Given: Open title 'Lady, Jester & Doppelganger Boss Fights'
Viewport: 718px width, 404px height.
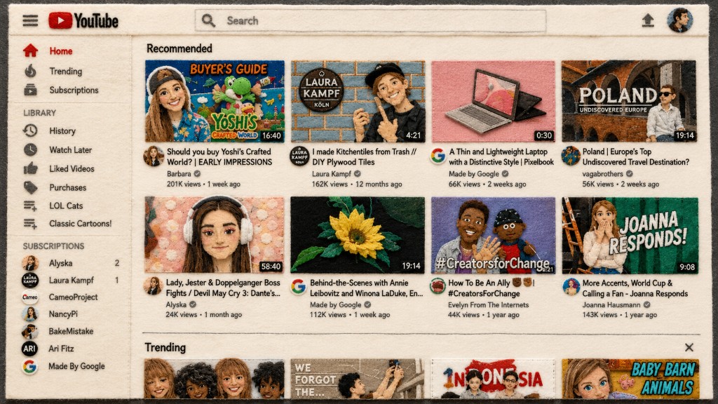Looking at the screenshot, I should click(223, 288).
